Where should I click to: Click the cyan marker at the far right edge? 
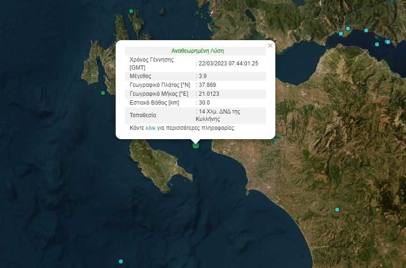click(388, 42)
